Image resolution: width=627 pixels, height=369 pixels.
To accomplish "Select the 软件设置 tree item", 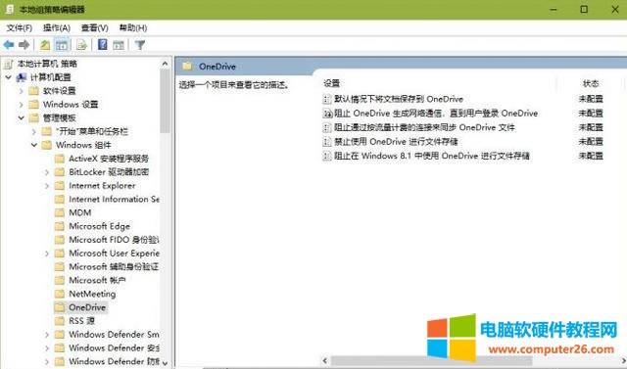I will tap(59, 91).
